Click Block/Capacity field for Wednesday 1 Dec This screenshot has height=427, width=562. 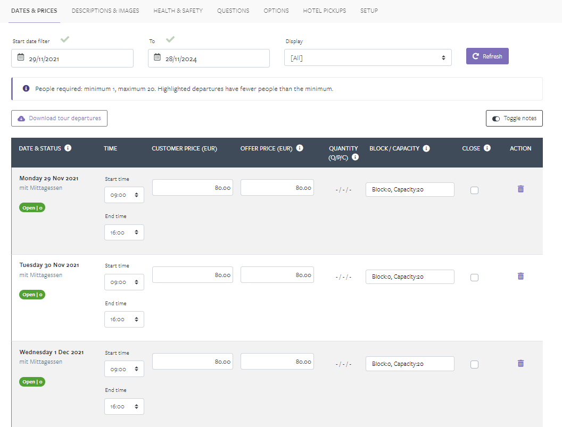(x=410, y=364)
